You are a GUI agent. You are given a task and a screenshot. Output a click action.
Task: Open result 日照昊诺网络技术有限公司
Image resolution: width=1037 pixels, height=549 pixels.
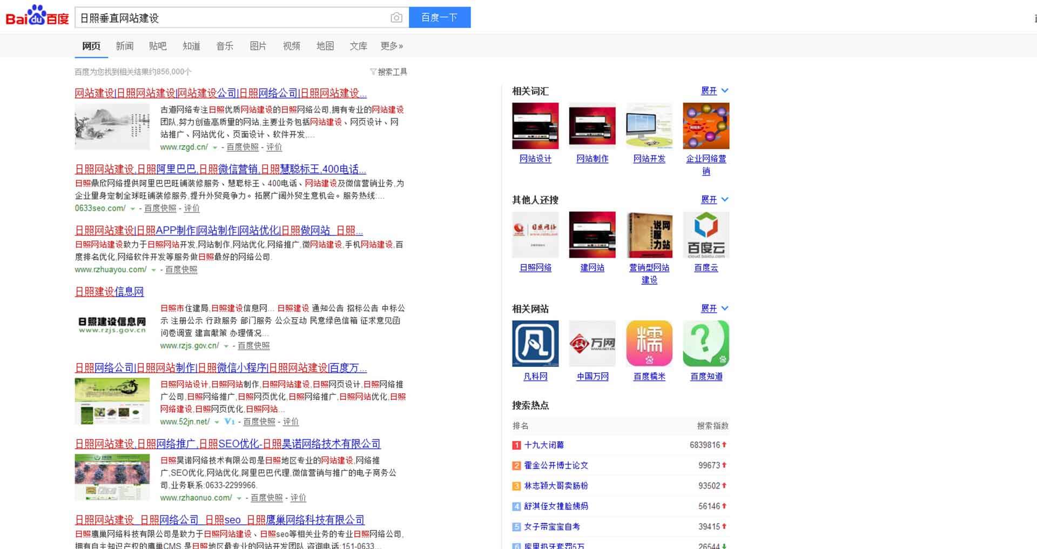point(228,444)
